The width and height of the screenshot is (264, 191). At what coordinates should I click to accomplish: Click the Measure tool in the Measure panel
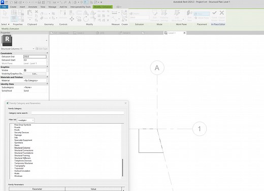[115, 13]
